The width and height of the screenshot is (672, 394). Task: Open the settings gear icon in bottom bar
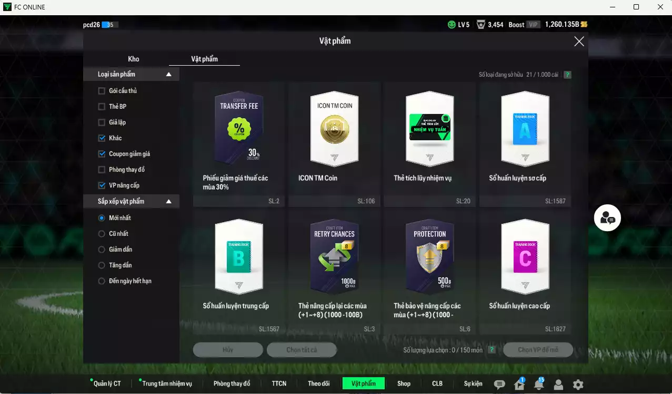coord(578,385)
